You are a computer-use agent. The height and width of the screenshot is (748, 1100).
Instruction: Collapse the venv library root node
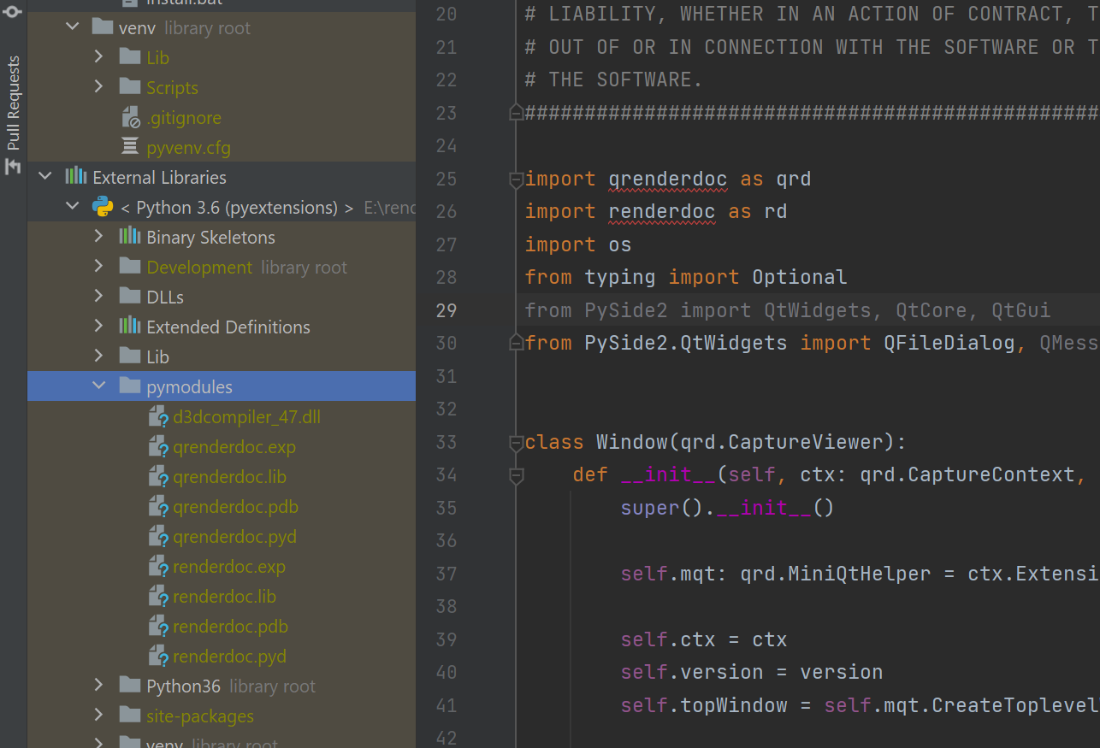click(x=72, y=27)
